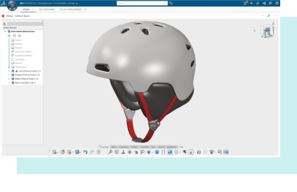Click third icon under root tree node
The width and height of the screenshot is (297, 192).
point(20,36)
